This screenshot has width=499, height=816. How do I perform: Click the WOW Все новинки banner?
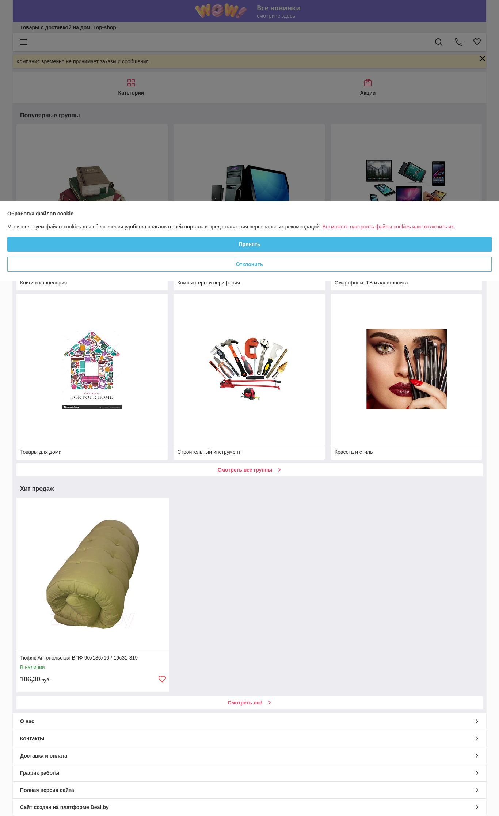249,11
